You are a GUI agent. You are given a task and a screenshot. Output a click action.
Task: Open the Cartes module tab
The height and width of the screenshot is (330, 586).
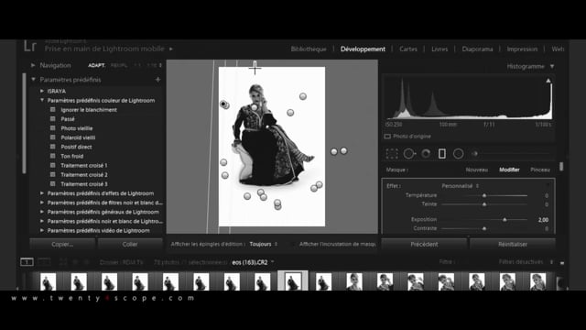click(408, 49)
